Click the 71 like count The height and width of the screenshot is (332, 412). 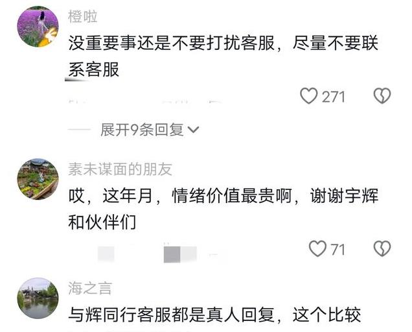338,250
